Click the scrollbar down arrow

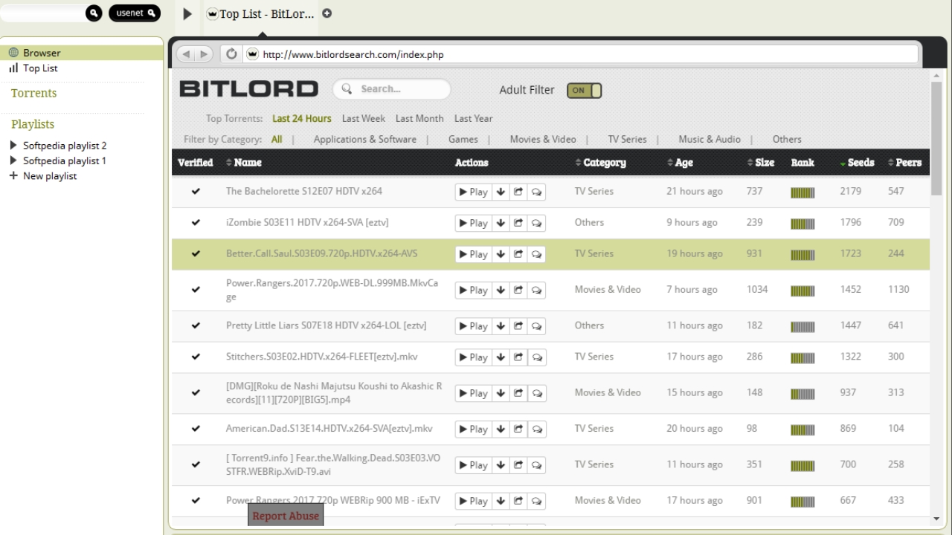point(936,519)
